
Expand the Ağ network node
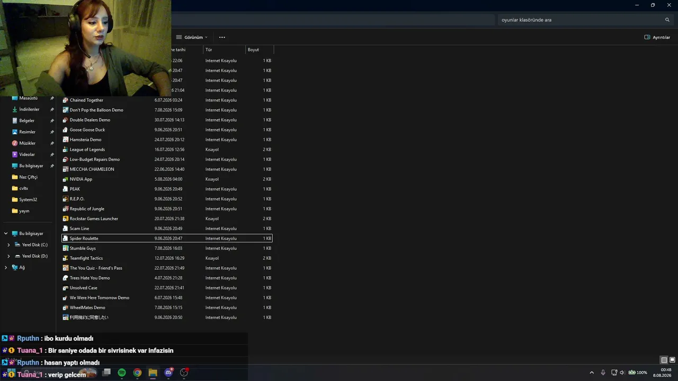(x=6, y=268)
